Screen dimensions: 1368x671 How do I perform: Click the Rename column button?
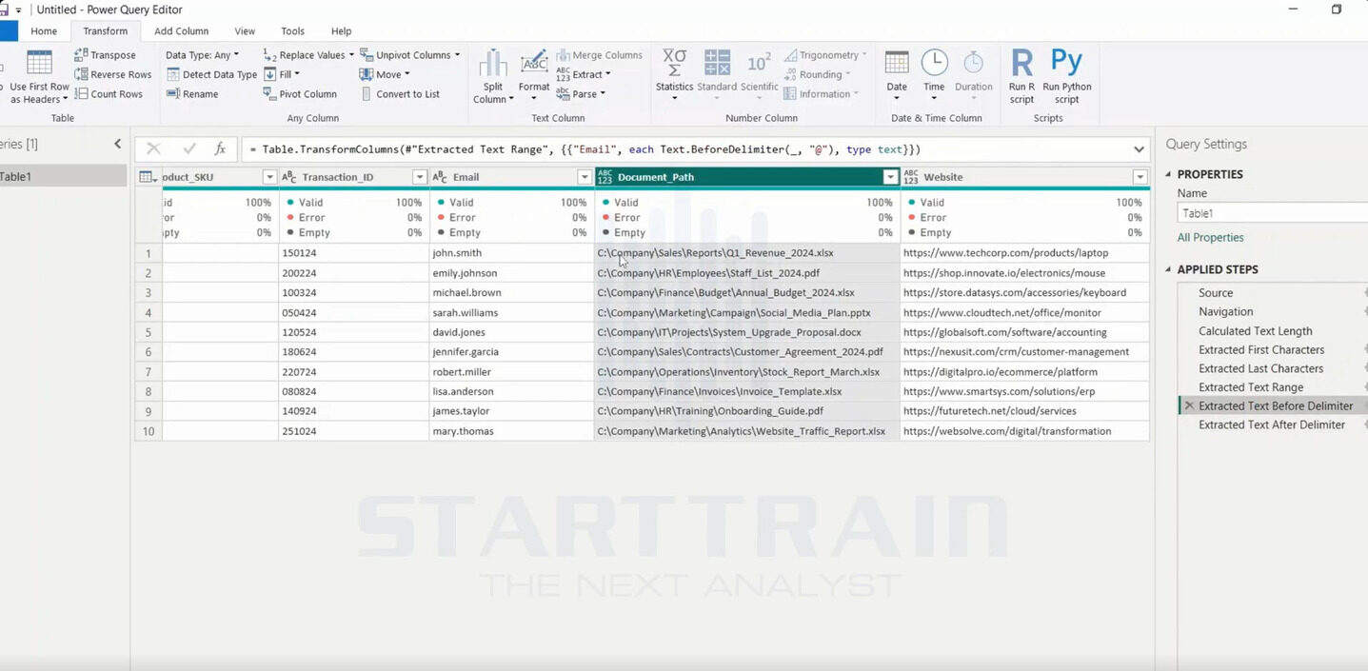coord(192,94)
